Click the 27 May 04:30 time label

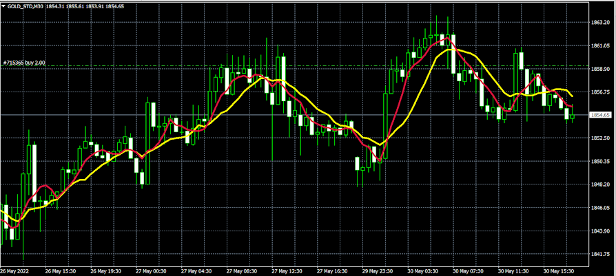[196, 271]
